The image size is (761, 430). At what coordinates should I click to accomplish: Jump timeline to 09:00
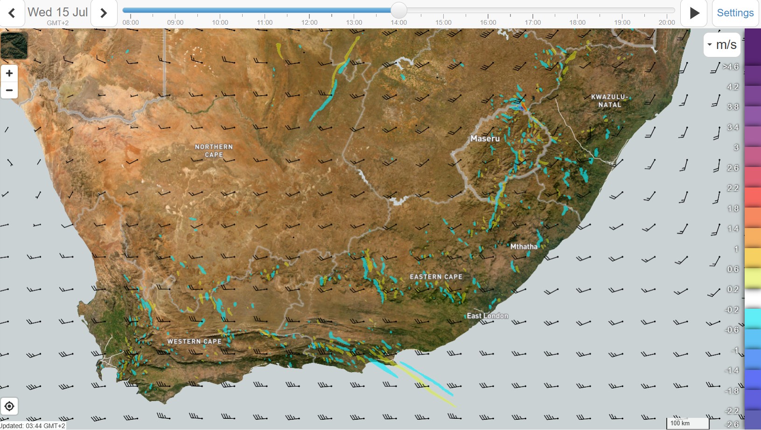(x=175, y=22)
